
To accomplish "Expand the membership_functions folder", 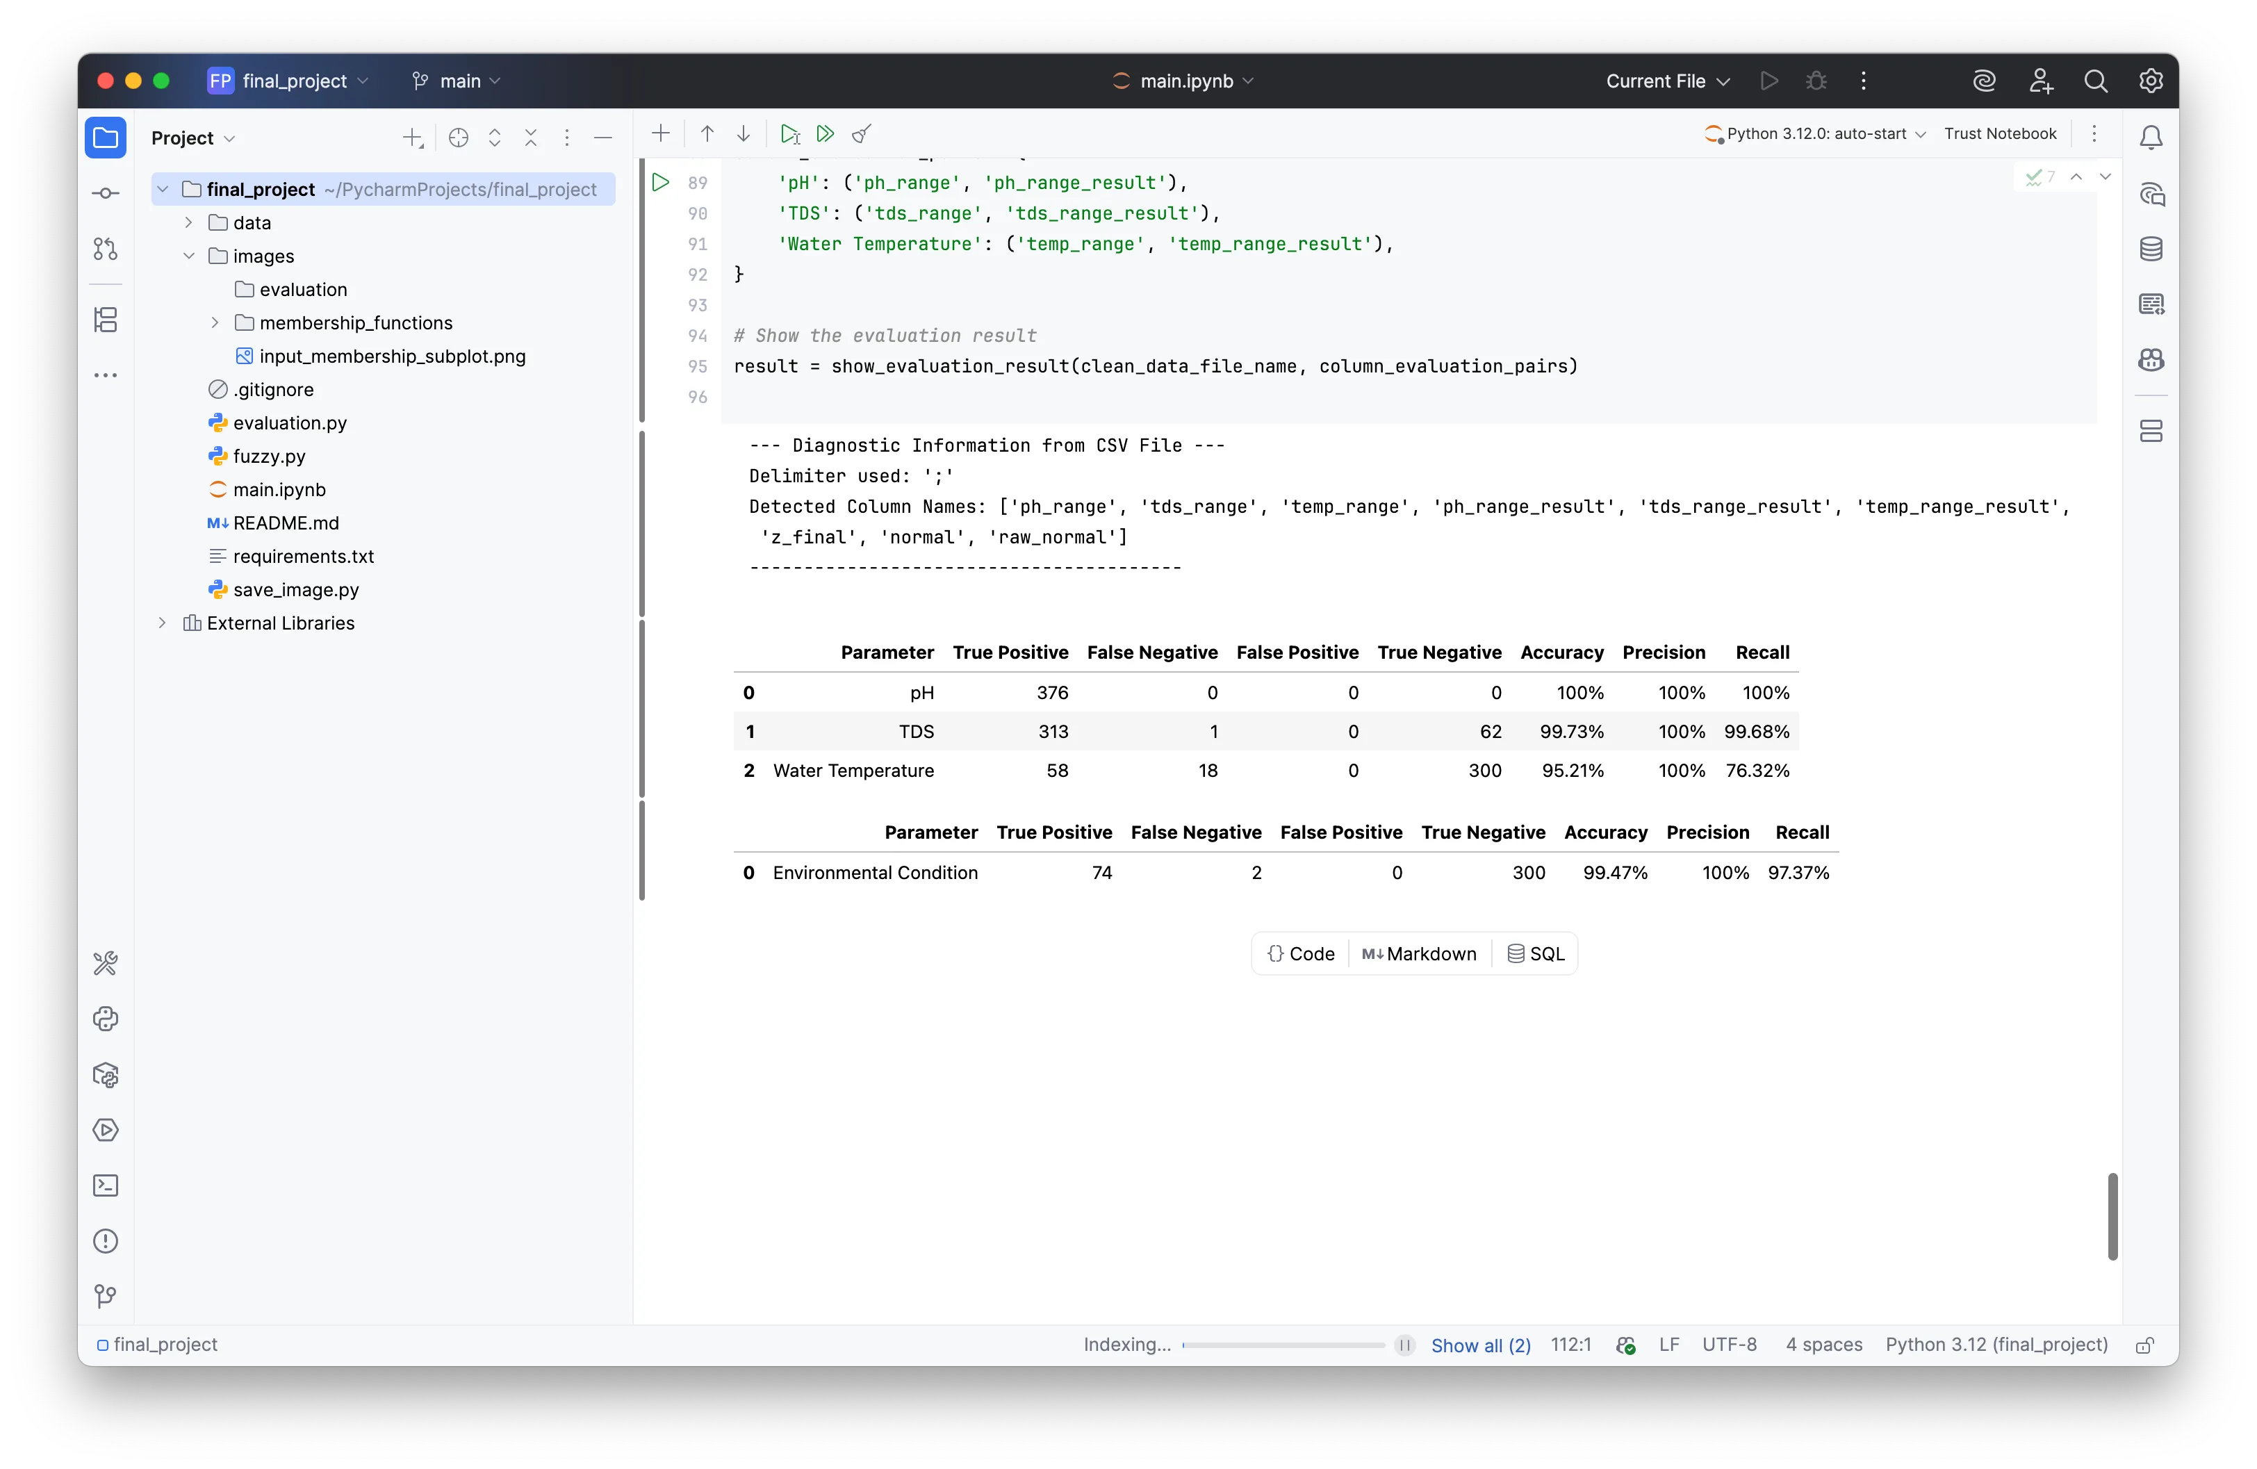I will coord(215,323).
